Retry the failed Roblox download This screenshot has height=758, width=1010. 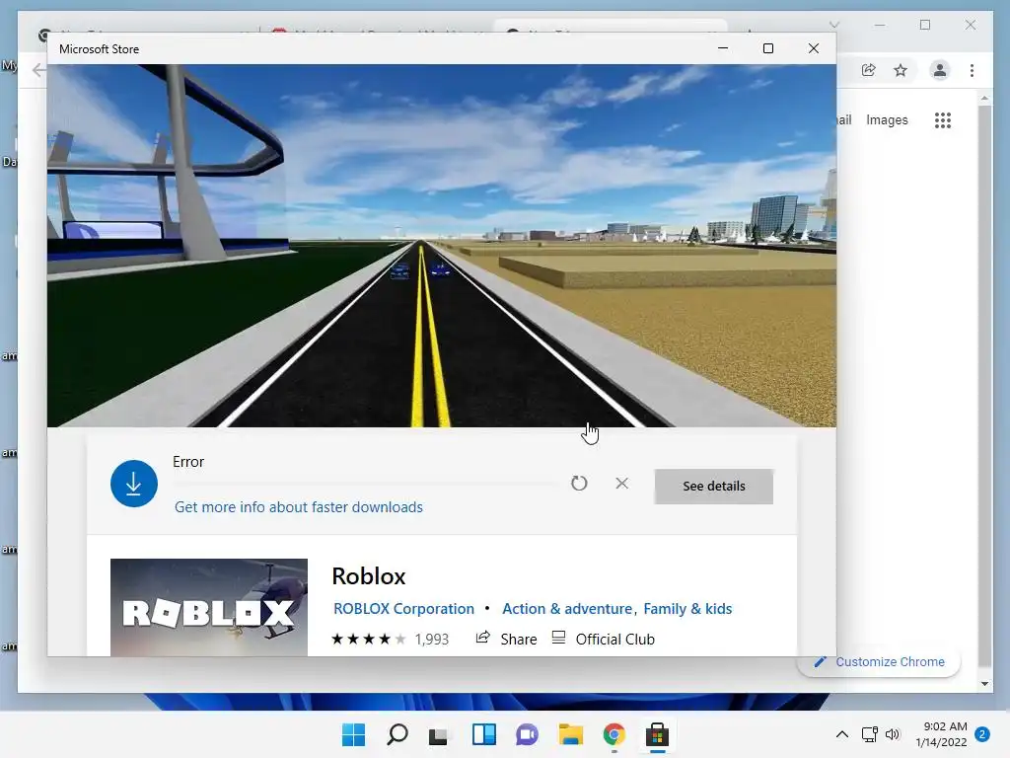click(x=579, y=483)
